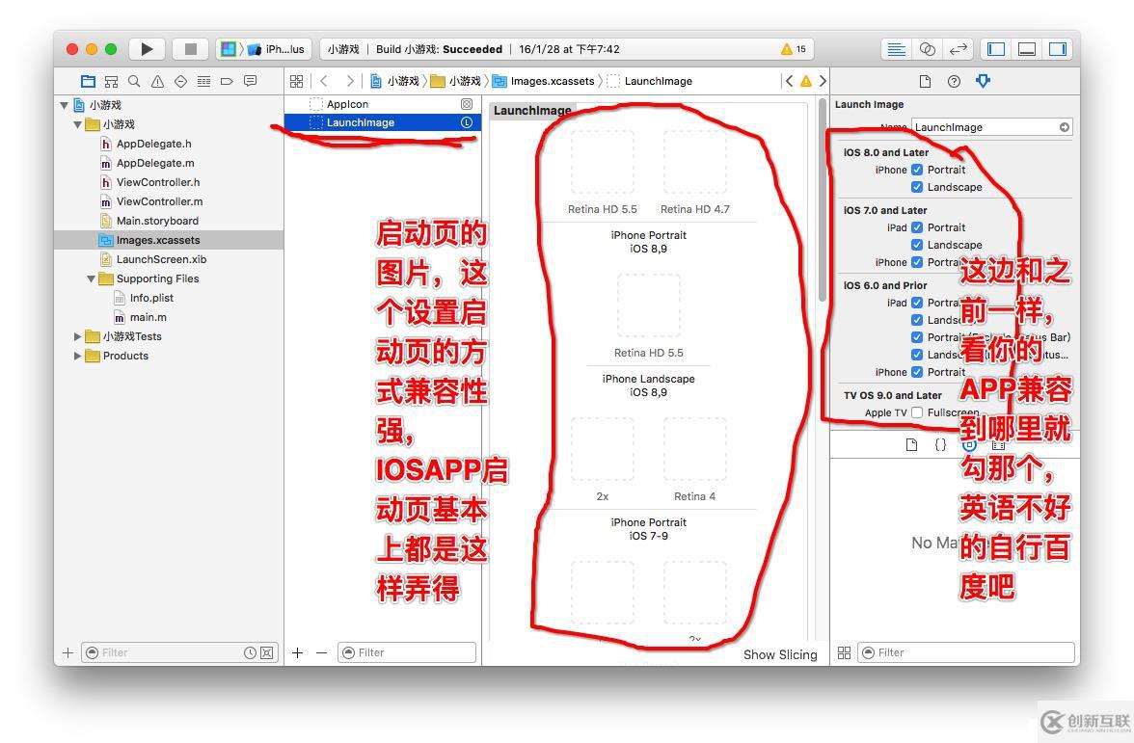This screenshot has width=1134, height=743.
Task: Toggle the utilities panel visibility
Action: [x=1057, y=49]
